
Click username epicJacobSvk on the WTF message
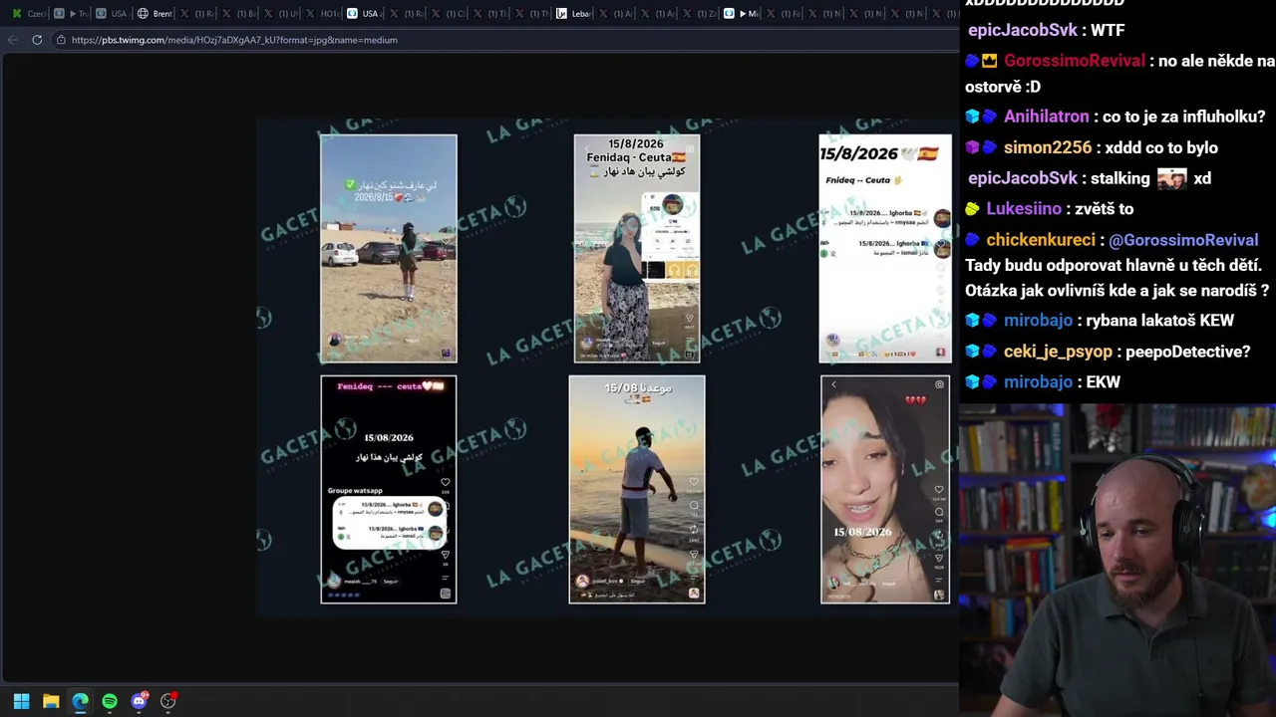[x=1023, y=30]
